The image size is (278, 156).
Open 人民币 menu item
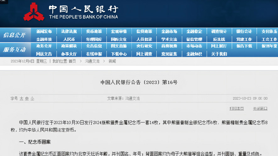tap(69, 39)
